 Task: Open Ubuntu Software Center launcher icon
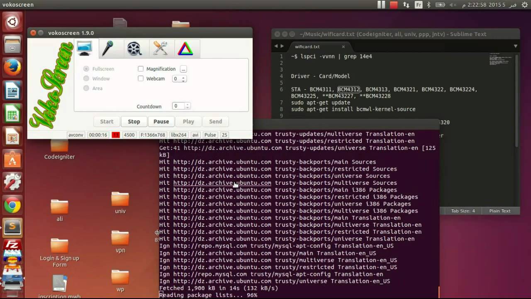point(12,159)
